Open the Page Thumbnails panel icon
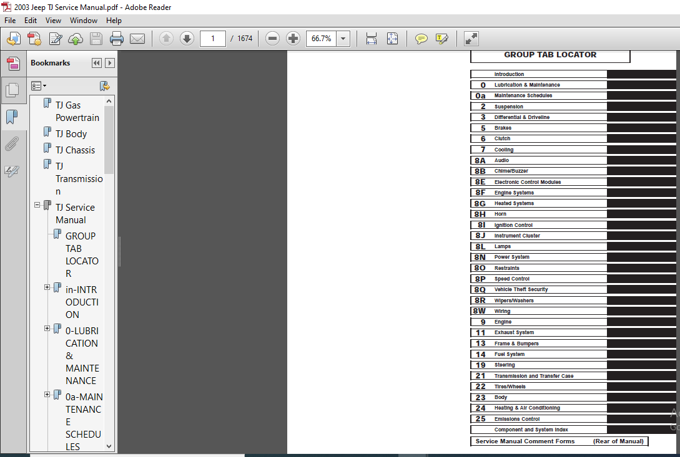 coord(12,90)
